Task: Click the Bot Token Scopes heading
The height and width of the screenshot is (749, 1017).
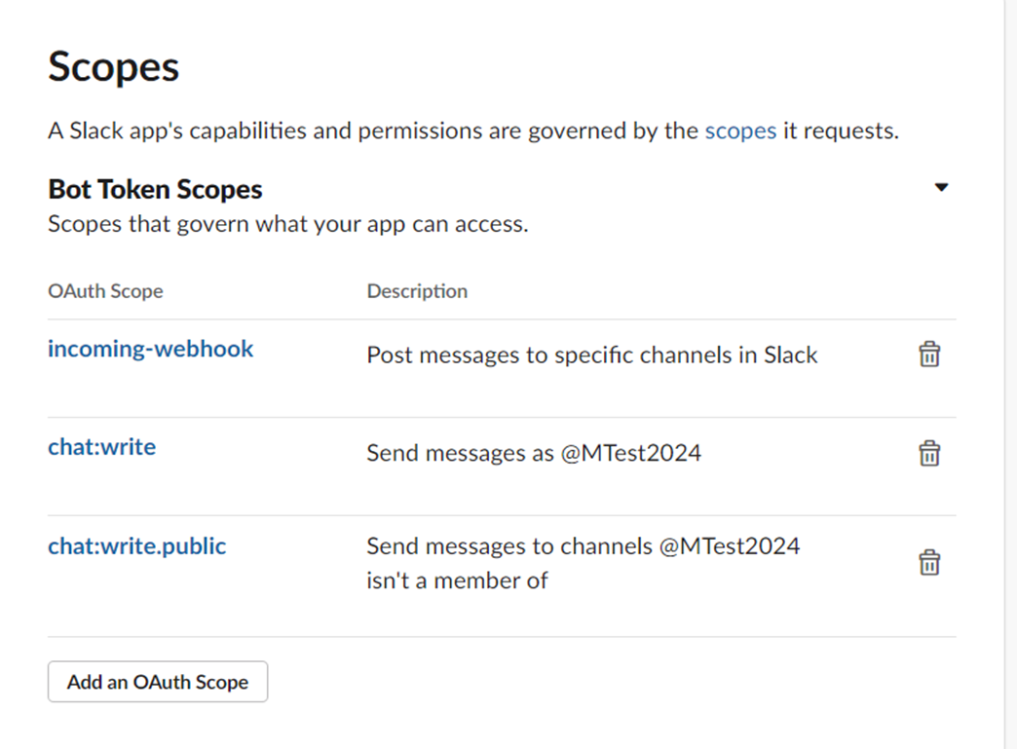Action: pyautogui.click(x=155, y=189)
